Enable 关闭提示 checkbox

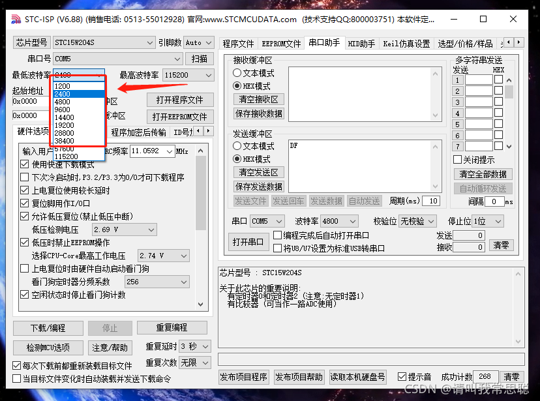pos(457,160)
